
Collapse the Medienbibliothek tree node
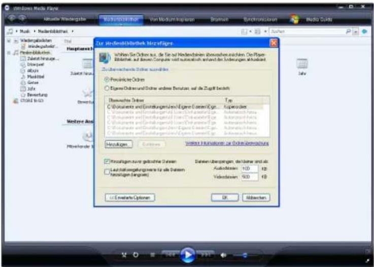(9, 53)
